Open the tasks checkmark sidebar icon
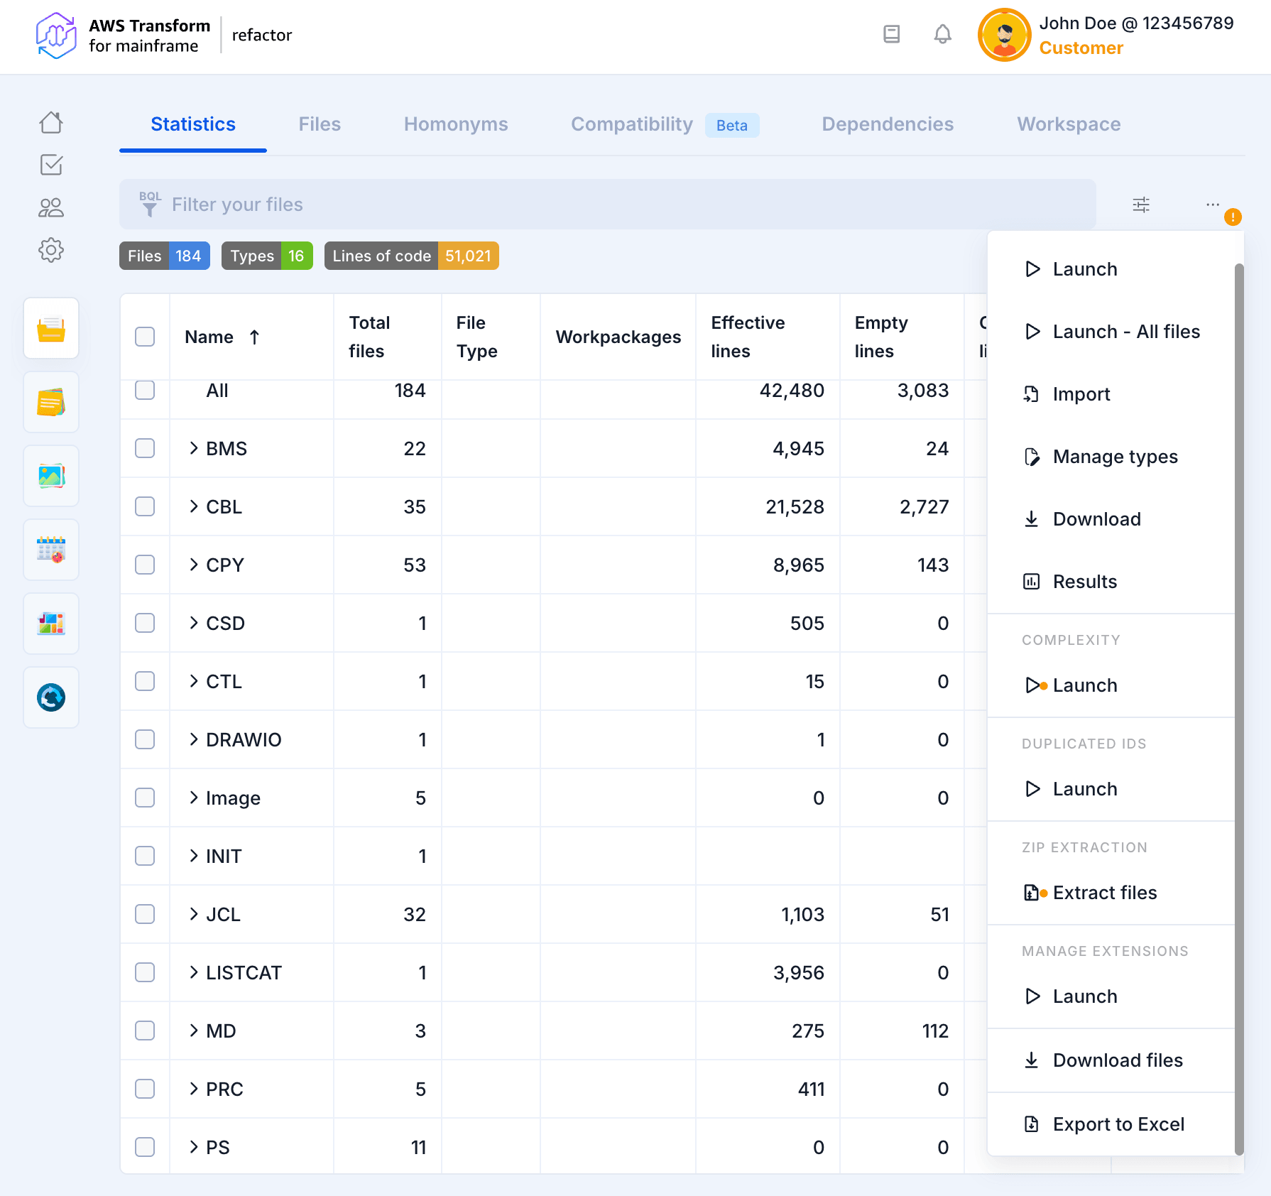Image resolution: width=1271 pixels, height=1196 pixels. click(51, 165)
